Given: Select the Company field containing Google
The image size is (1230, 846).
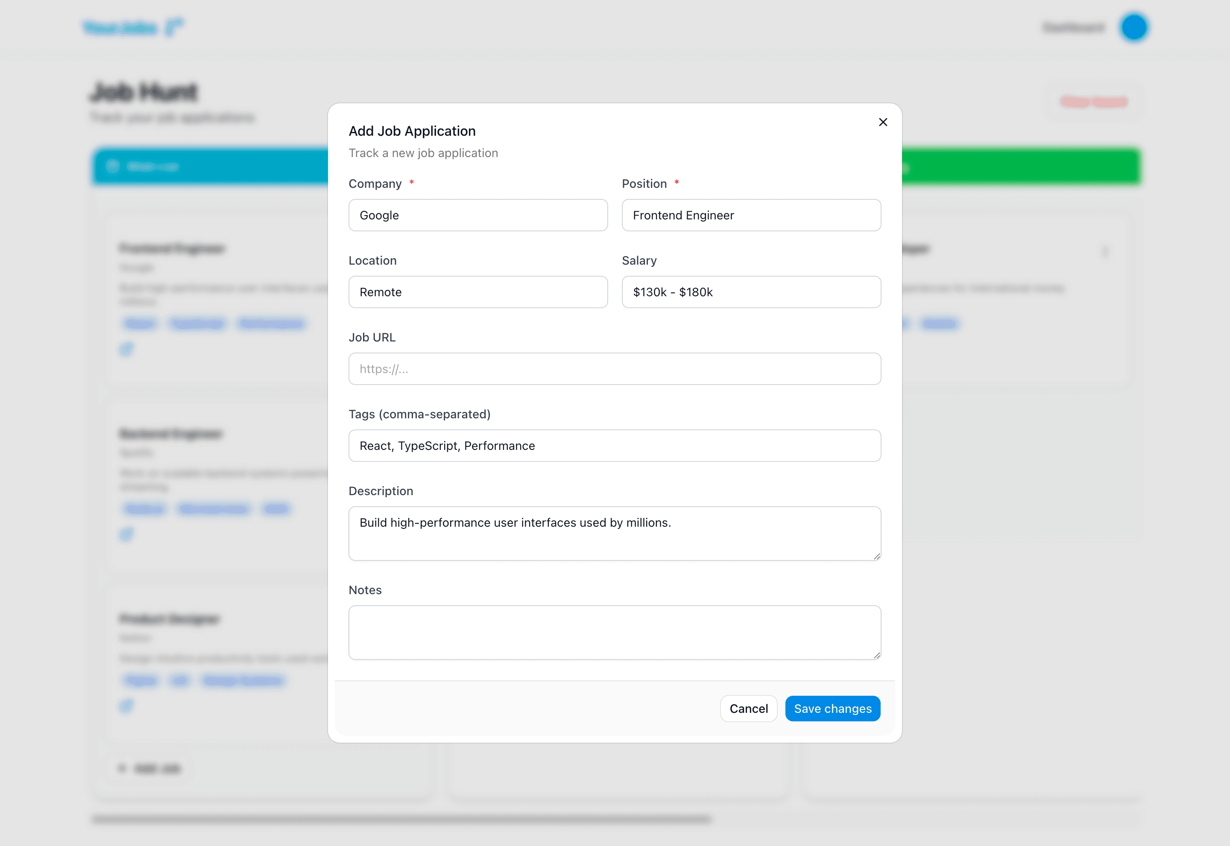Looking at the screenshot, I should tap(477, 215).
